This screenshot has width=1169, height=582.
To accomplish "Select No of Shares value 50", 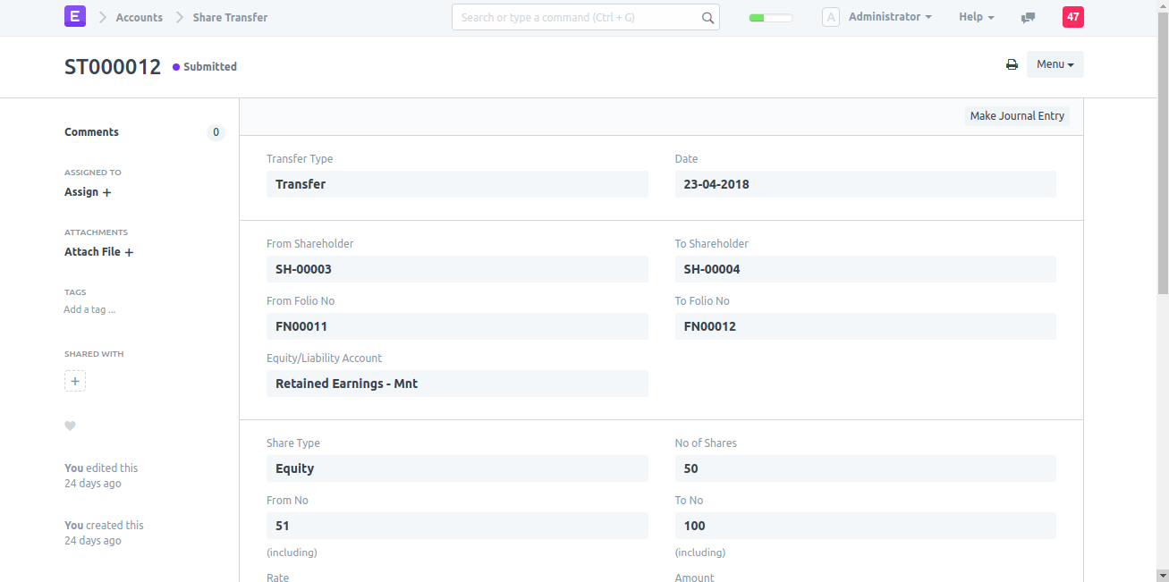I will 865,468.
